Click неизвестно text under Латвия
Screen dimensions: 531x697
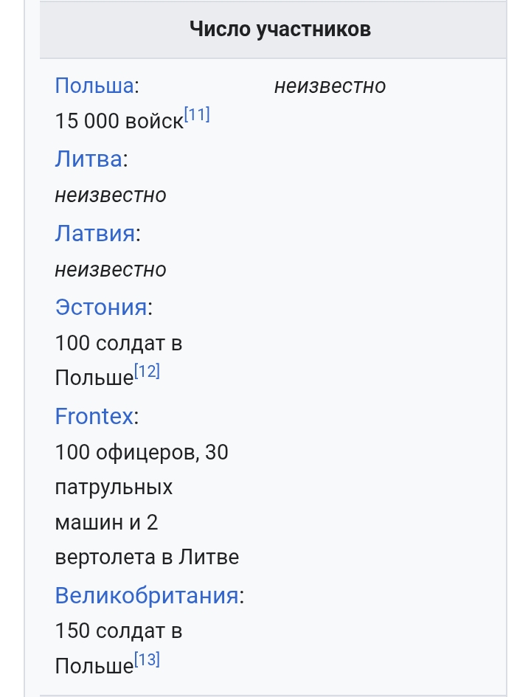tap(111, 269)
